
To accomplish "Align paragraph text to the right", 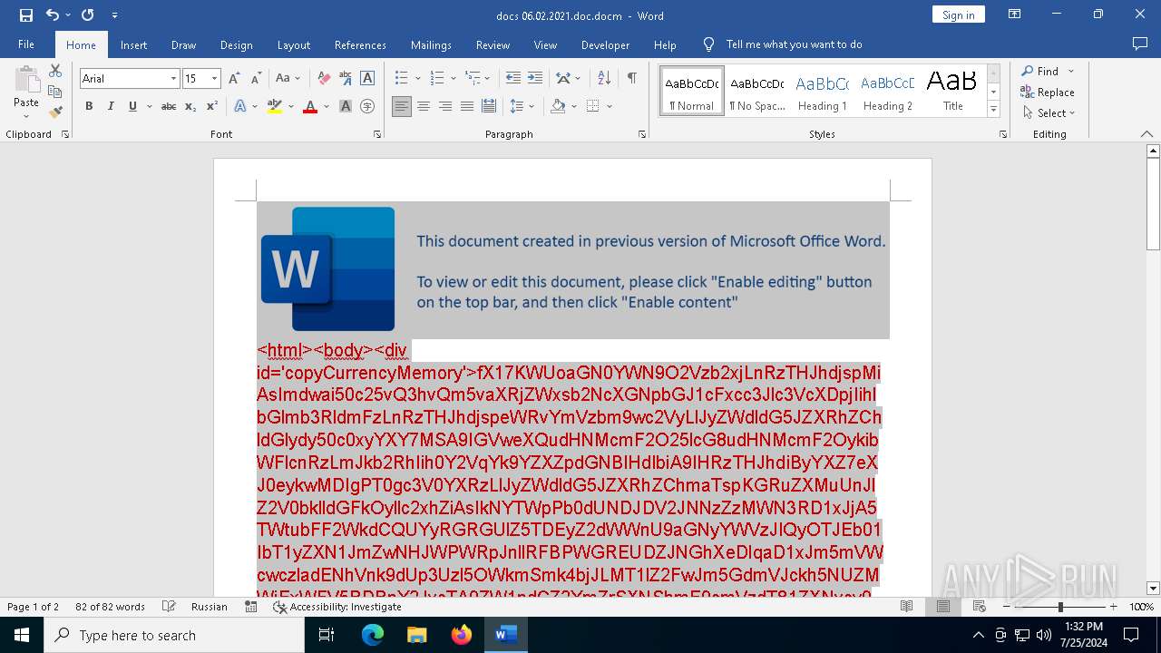I will point(445,106).
